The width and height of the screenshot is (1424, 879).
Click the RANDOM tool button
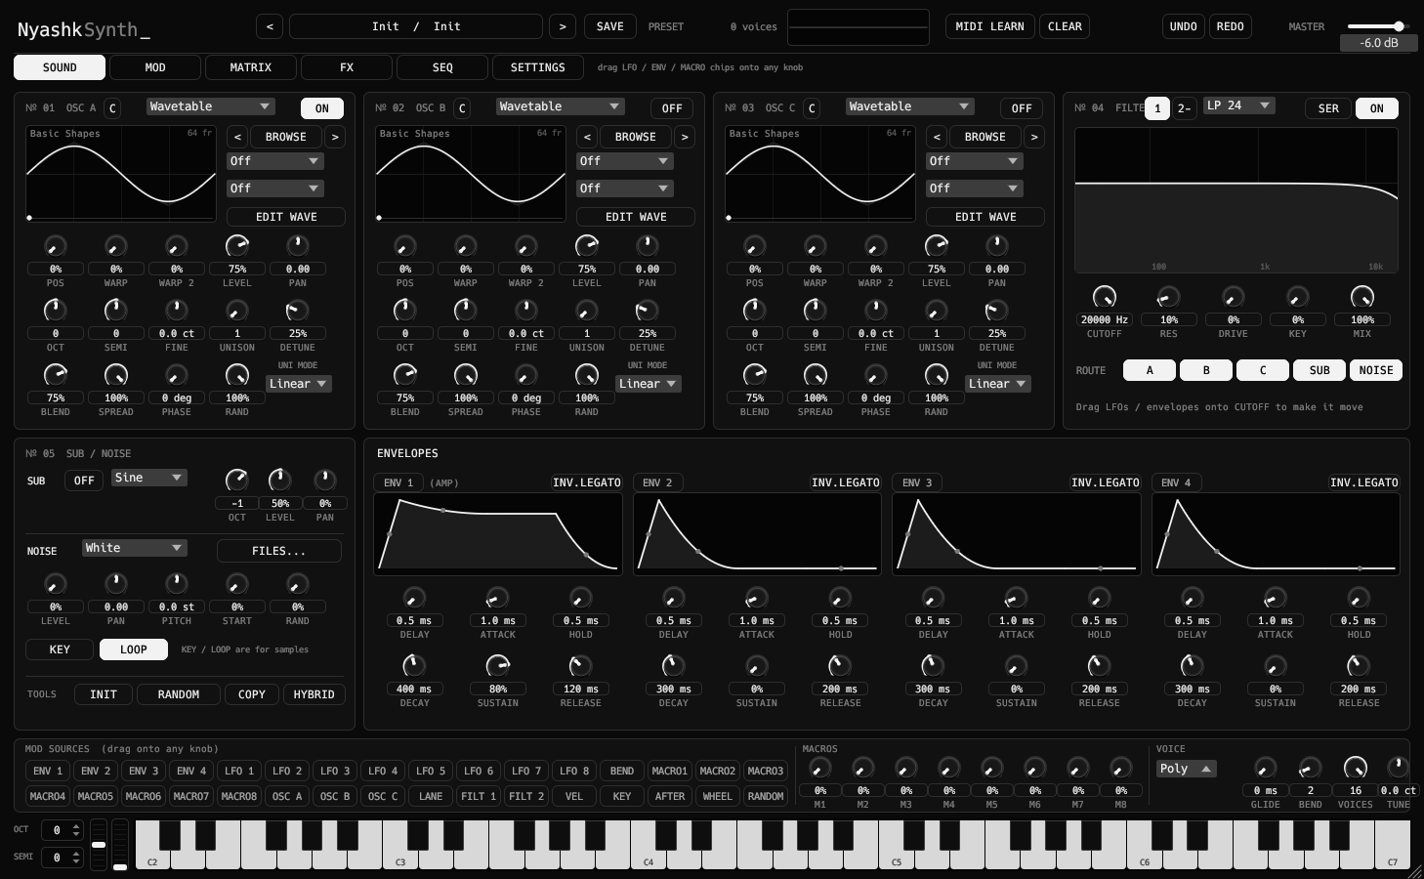coord(179,694)
